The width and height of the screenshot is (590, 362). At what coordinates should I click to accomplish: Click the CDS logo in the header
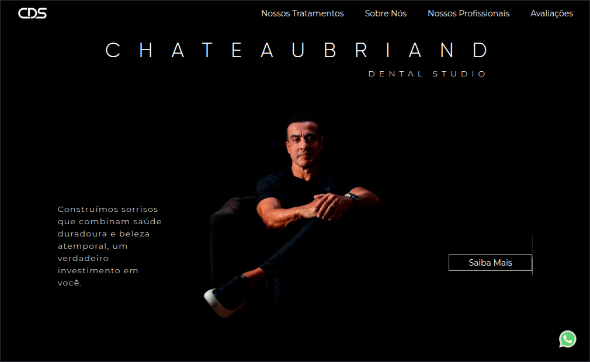(32, 13)
